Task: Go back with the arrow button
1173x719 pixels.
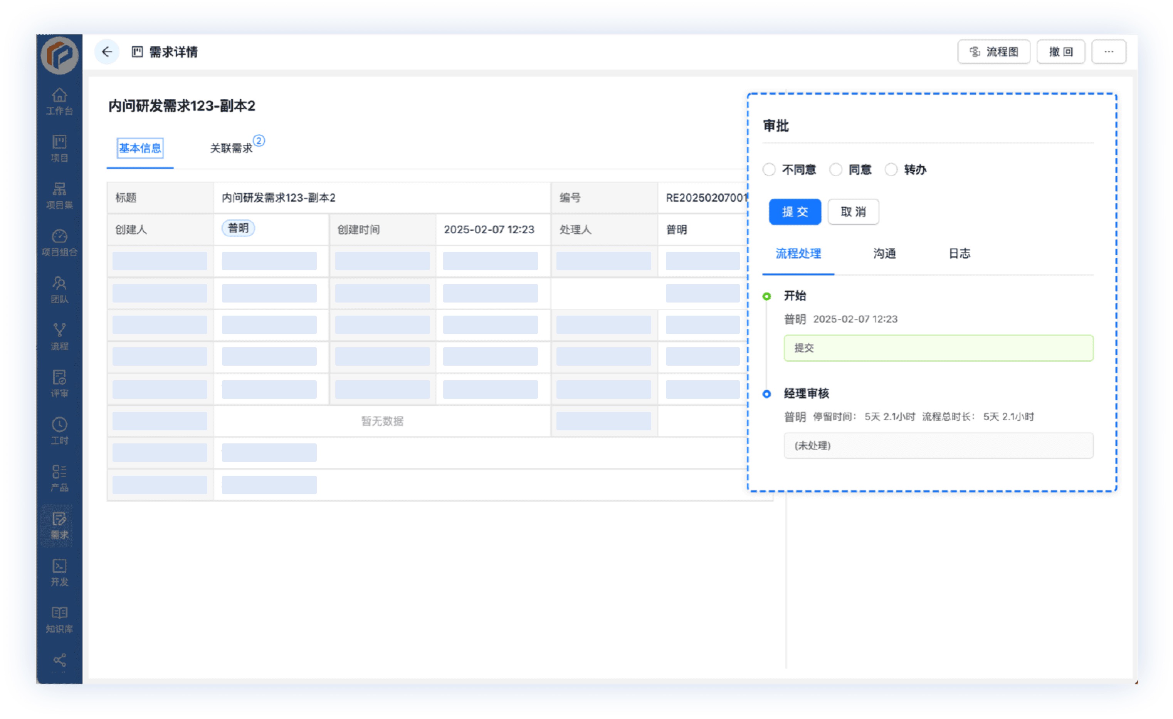Action: point(107,52)
